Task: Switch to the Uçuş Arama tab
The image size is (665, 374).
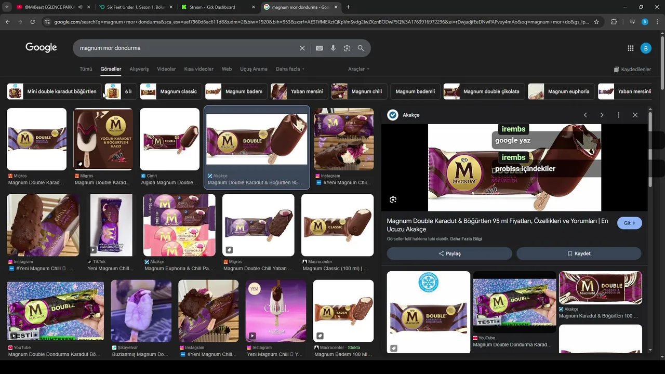Action: (254, 69)
